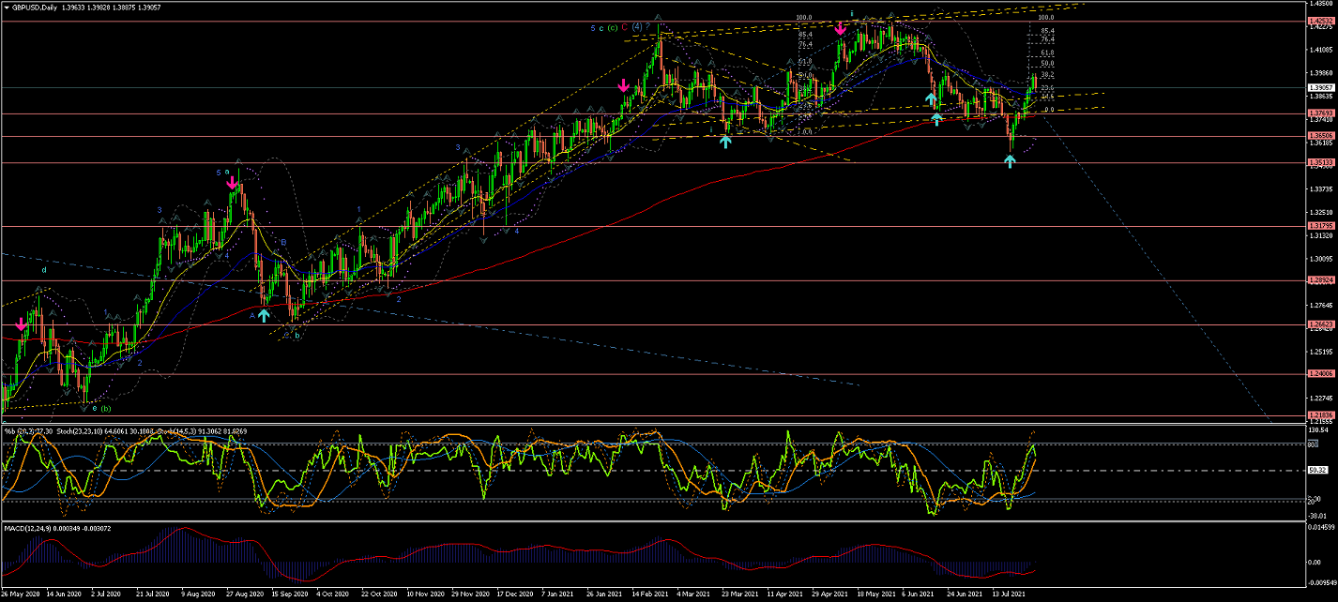
Task: Select the magenta down arrow at August 2020 top
Action: [232, 184]
